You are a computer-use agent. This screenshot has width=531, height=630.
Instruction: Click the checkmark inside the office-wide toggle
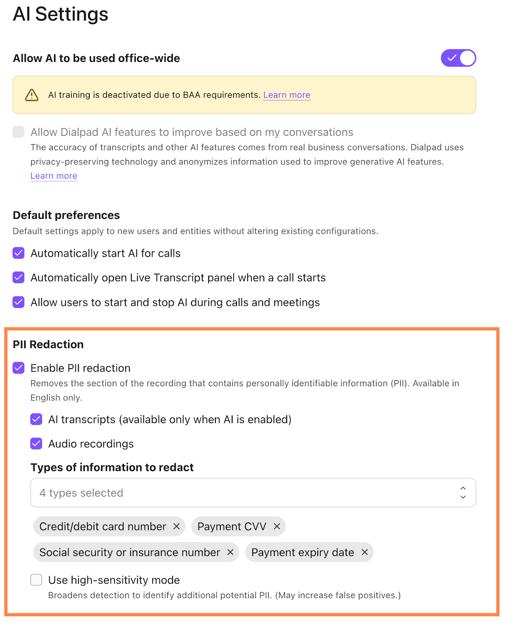coord(453,58)
